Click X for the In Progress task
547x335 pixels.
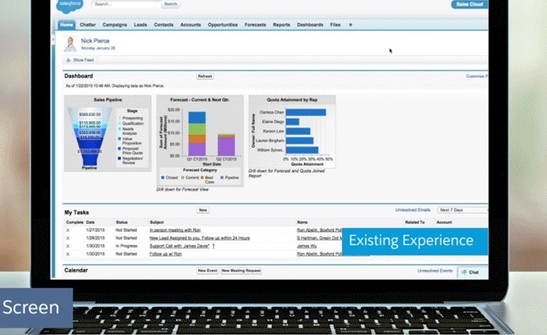68,246
